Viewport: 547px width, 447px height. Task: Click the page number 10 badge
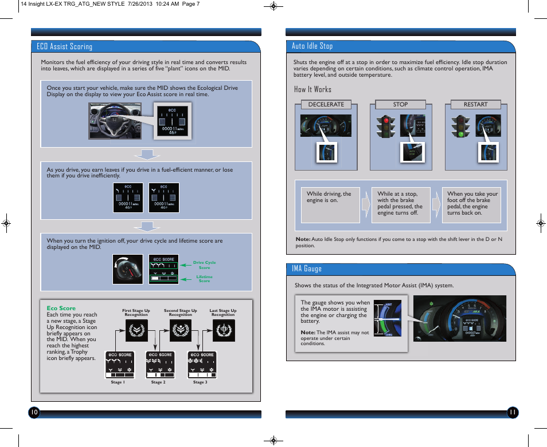[34, 413]
